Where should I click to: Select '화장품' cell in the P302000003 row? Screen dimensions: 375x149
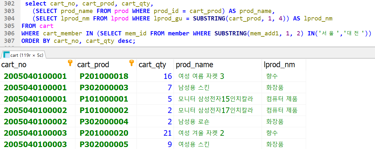coord(284,87)
